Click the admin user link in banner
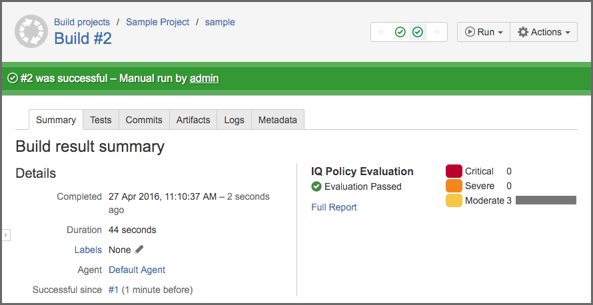Image resolution: width=593 pixels, height=305 pixels. click(204, 79)
